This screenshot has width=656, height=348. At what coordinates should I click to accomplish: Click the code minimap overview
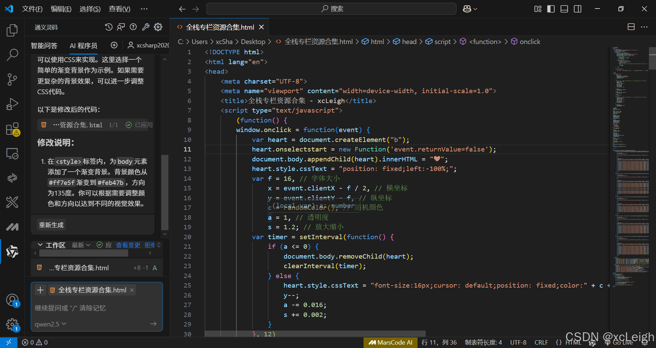pyautogui.click(x=631, y=167)
